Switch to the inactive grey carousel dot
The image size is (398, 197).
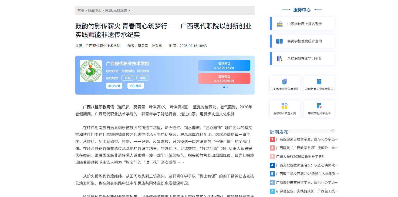coord(228,87)
